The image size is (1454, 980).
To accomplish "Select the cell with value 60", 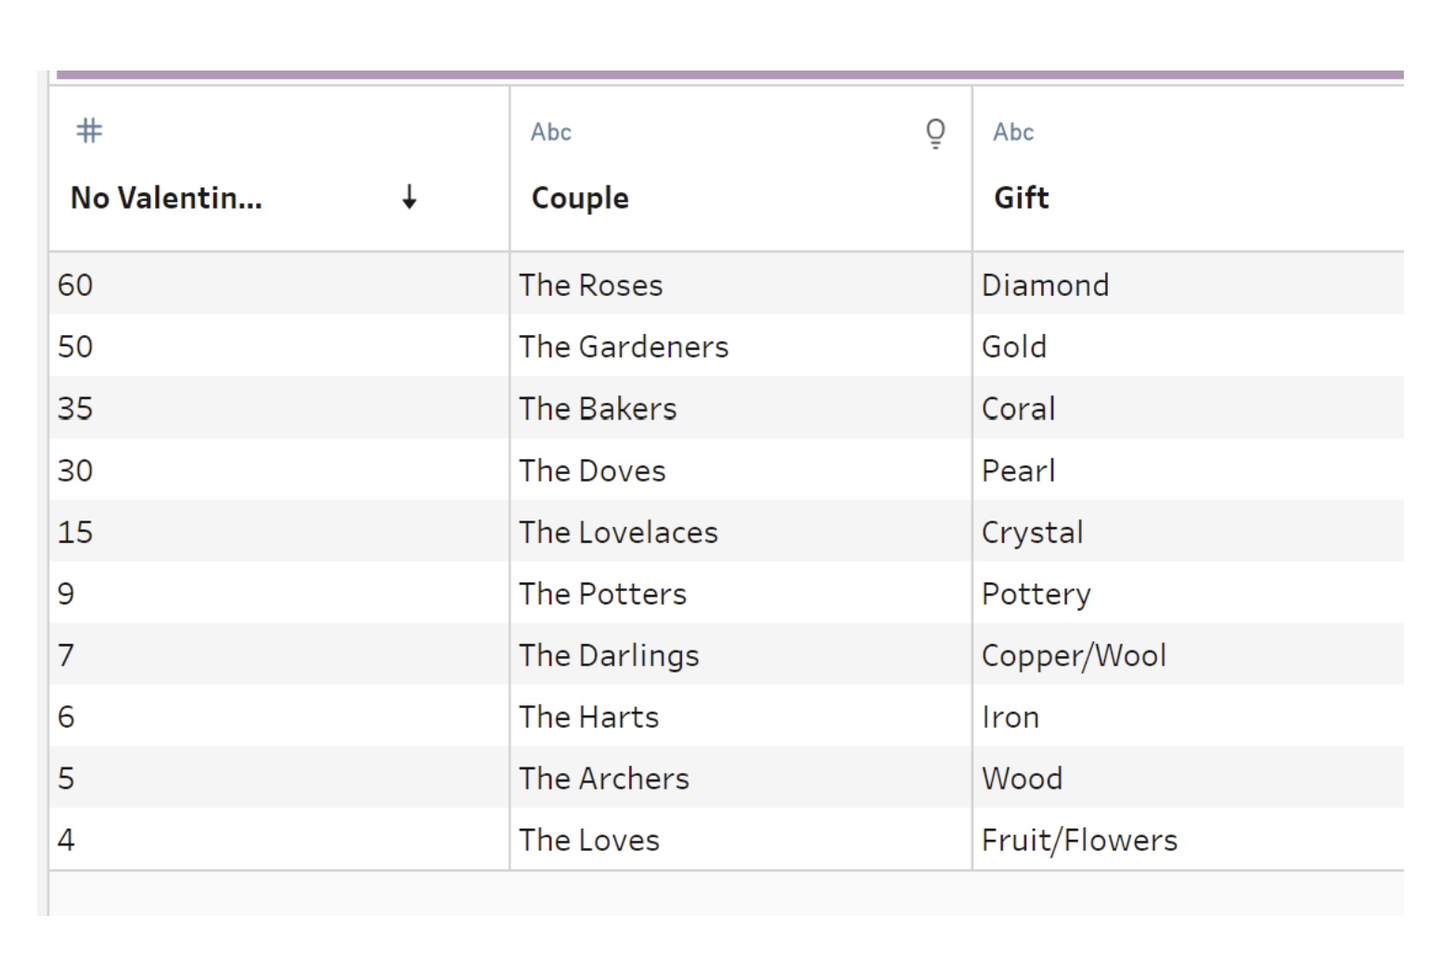I will pos(75,285).
